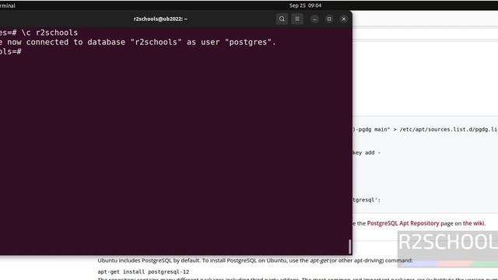
Task: Open the terminal search icon
Action: 282,19
